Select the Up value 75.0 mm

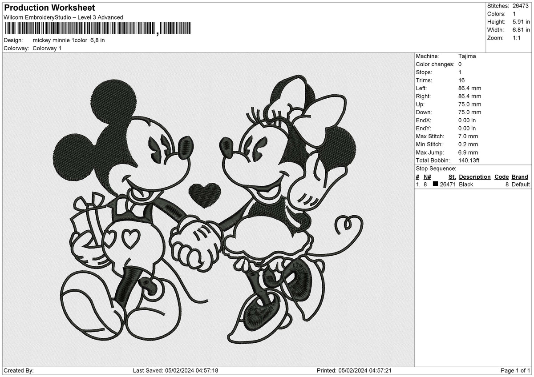(469, 104)
